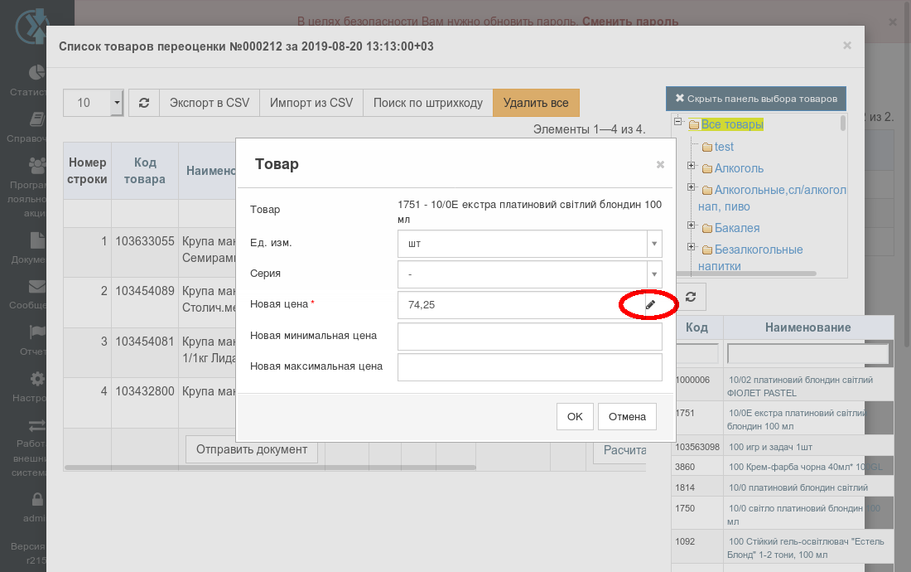Open the Документы file sidebar icon
This screenshot has width=911, height=572.
pyautogui.click(x=37, y=240)
